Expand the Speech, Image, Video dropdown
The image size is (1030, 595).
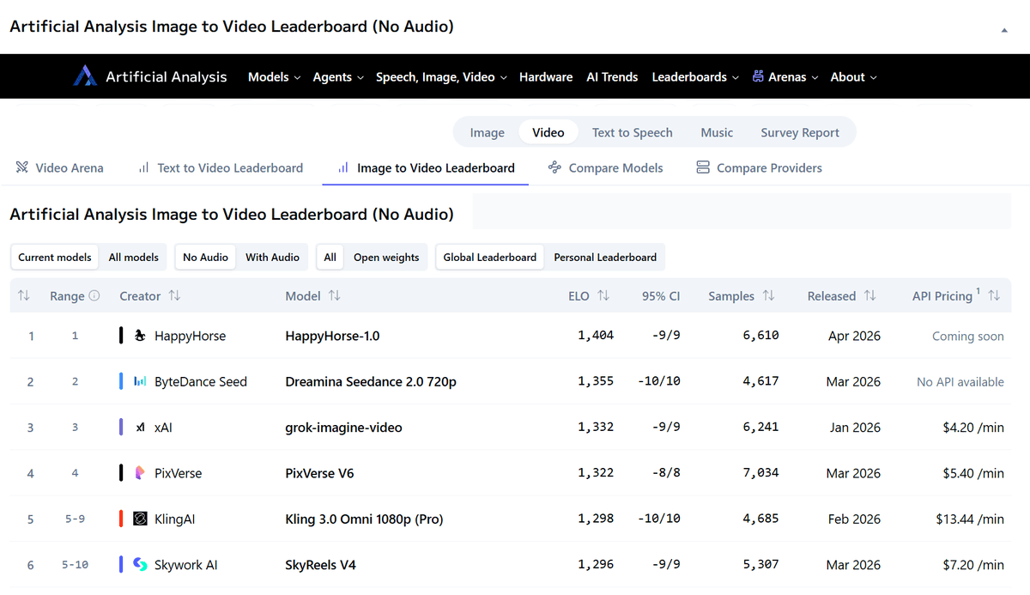tap(441, 76)
